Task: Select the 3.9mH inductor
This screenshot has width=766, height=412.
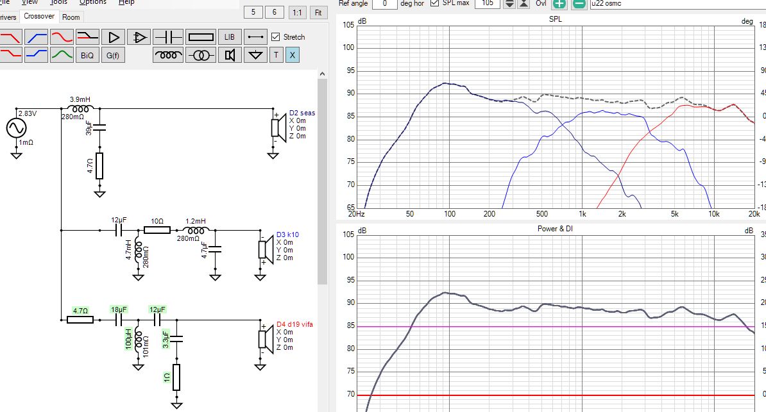Action: tap(80, 110)
